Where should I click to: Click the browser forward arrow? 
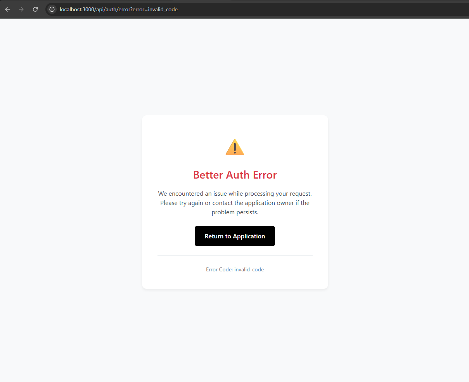pos(21,9)
